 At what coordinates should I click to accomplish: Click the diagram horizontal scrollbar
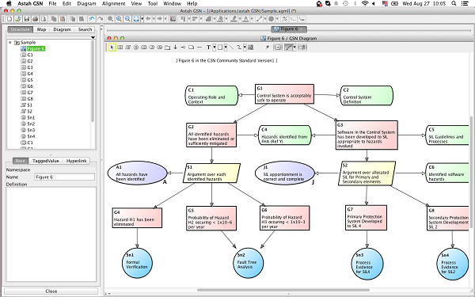[283, 291]
